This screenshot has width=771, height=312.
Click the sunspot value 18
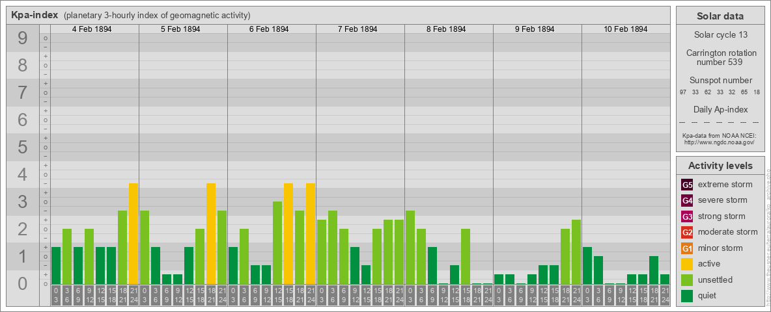pos(756,92)
